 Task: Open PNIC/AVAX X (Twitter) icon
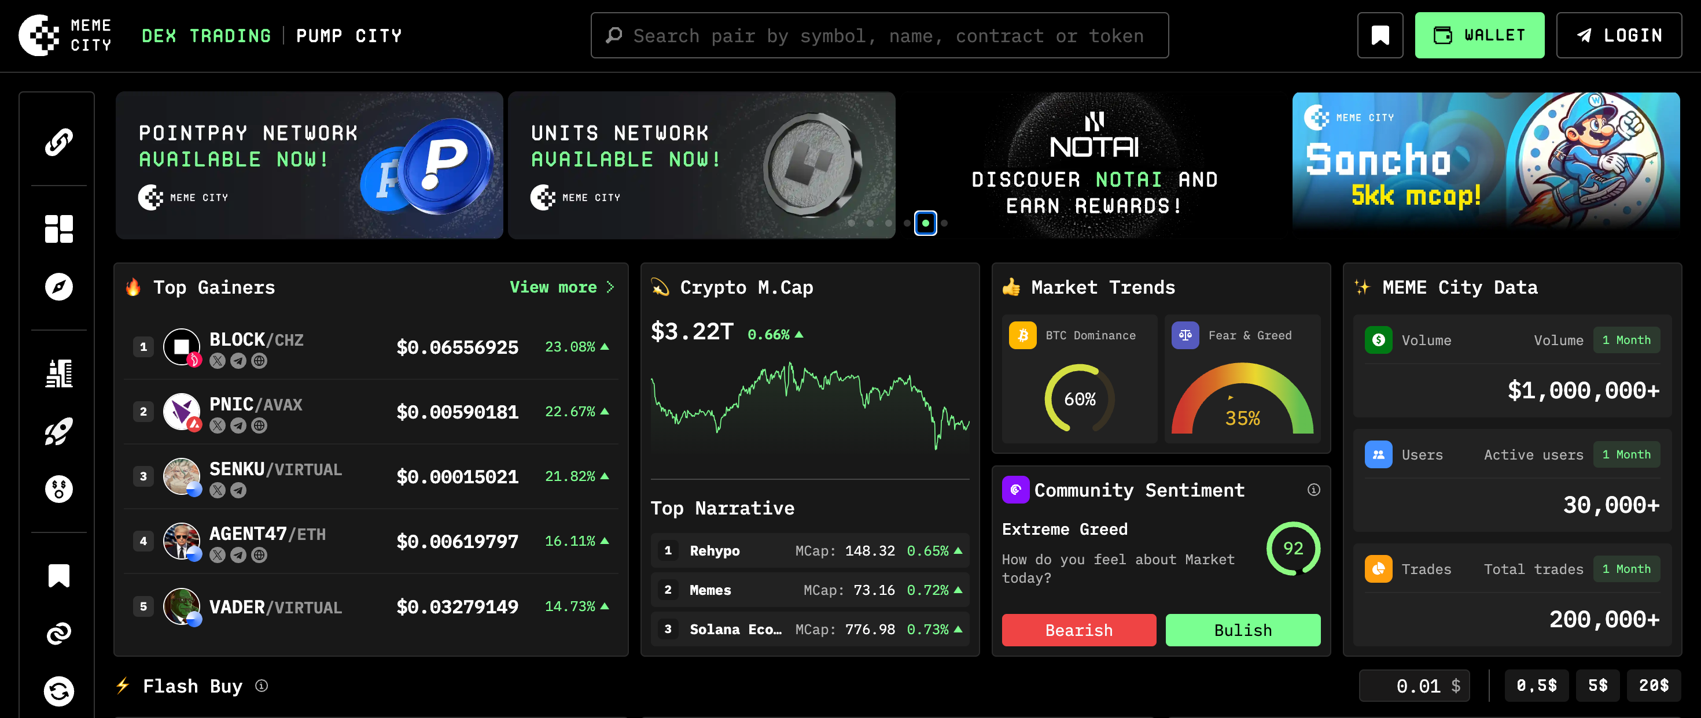point(217,425)
